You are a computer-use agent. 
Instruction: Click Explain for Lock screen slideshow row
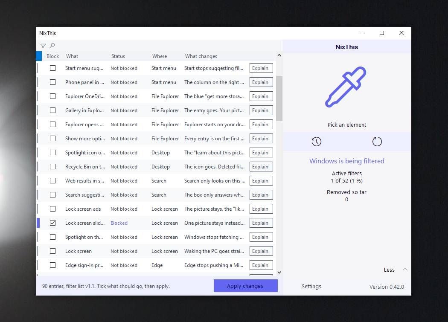tap(261, 223)
